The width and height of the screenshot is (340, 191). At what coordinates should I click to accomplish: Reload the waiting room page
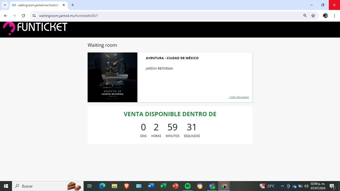click(24, 16)
